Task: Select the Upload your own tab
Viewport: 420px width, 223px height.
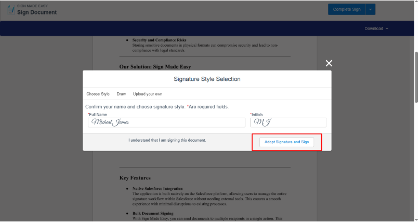Action: [x=148, y=94]
